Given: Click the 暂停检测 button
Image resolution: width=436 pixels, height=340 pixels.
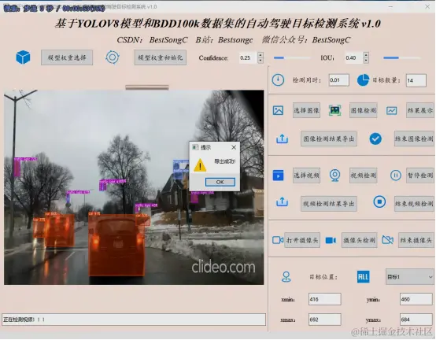Looking at the screenshot, I should click(x=420, y=176).
